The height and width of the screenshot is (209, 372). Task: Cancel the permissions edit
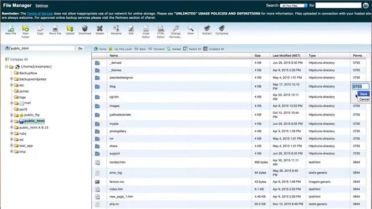pos(364,99)
